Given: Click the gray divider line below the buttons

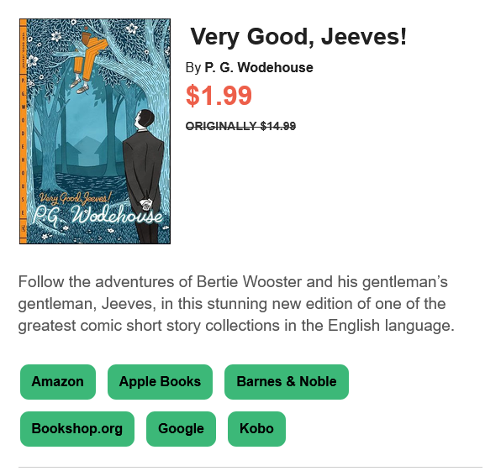Looking at the screenshot, I should click(x=250, y=467).
